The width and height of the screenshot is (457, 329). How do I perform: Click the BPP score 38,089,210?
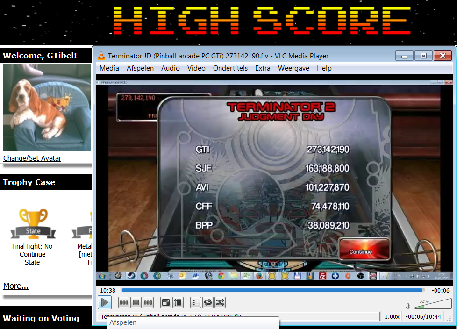(329, 225)
